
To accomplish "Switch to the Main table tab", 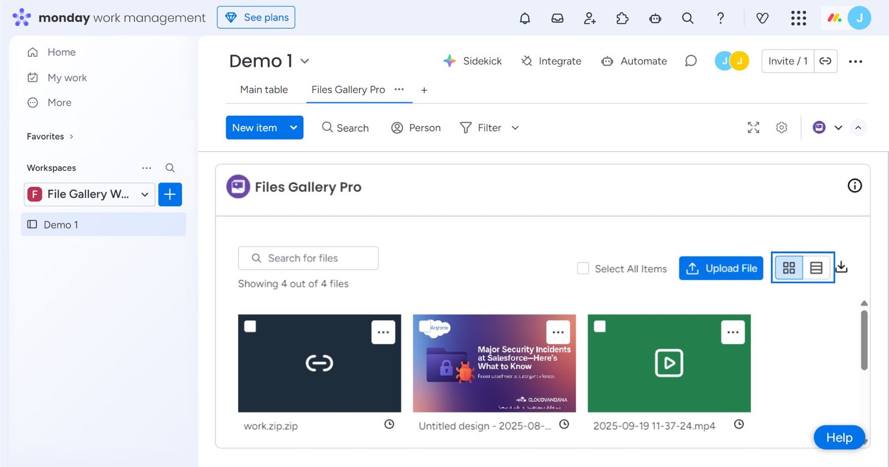I will 264,90.
